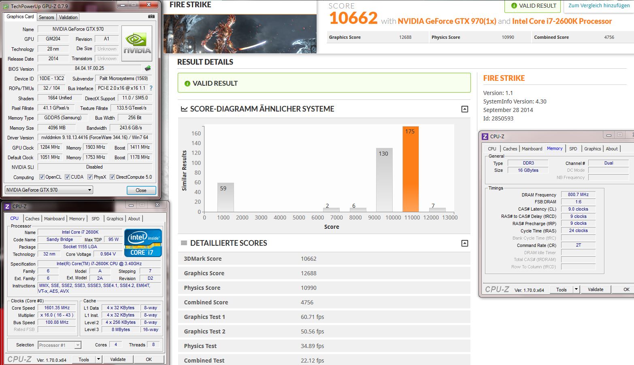The height and width of the screenshot is (365, 634).
Task: Click the BIOS Version 84.04.1F.00.25 field
Action: click(89, 69)
